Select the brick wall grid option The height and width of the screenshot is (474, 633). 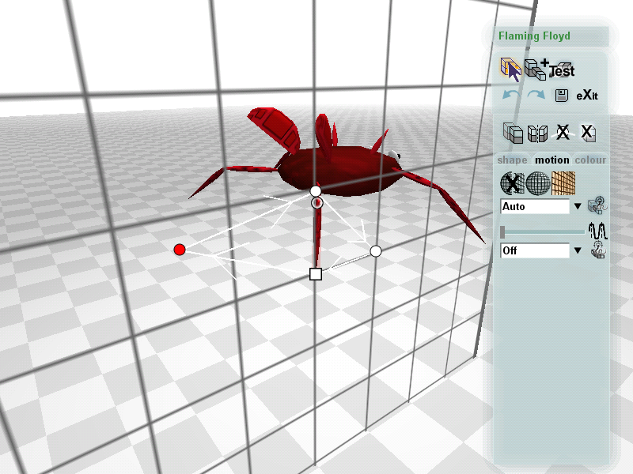(x=563, y=183)
